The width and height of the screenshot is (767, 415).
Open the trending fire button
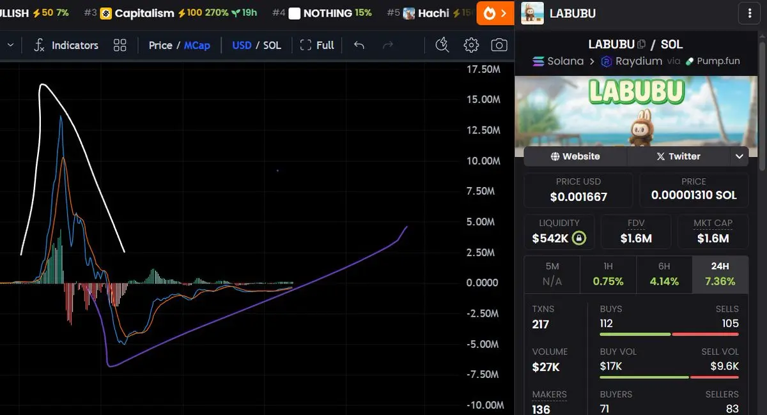click(495, 13)
